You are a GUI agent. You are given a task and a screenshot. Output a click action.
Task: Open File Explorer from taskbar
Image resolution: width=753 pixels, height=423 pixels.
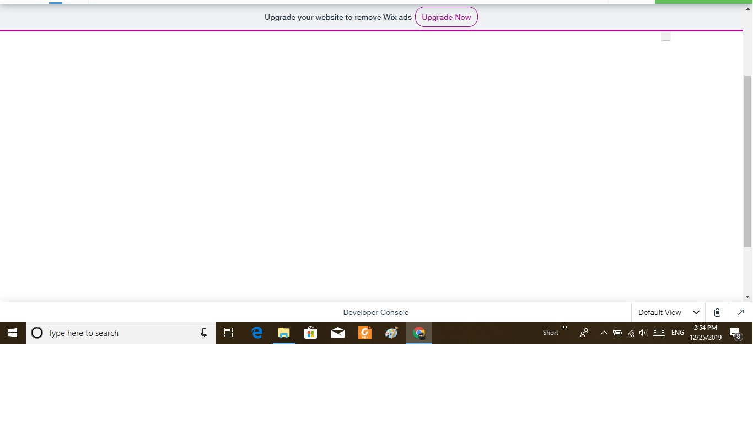pos(284,333)
